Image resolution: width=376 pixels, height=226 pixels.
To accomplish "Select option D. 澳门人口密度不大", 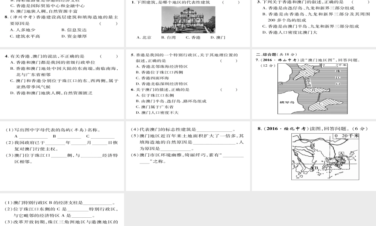I will click(157, 113).
